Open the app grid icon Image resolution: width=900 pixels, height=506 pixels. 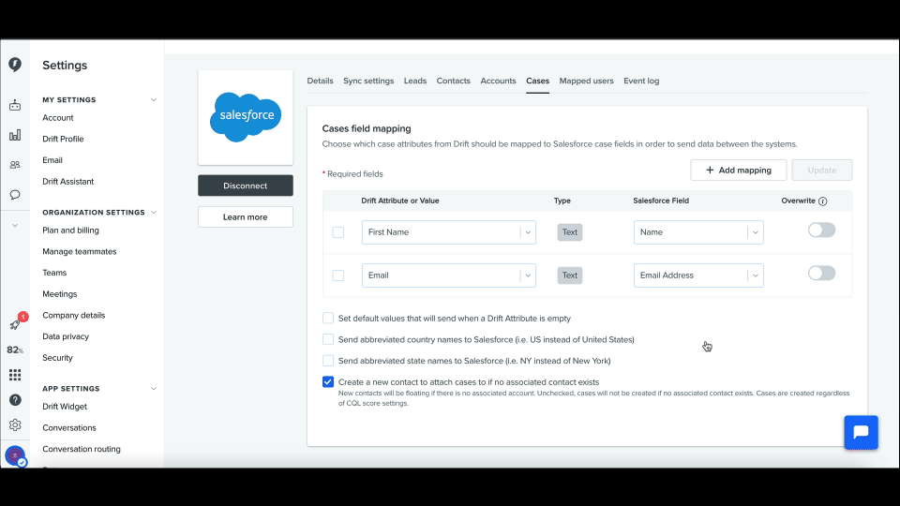tap(15, 375)
